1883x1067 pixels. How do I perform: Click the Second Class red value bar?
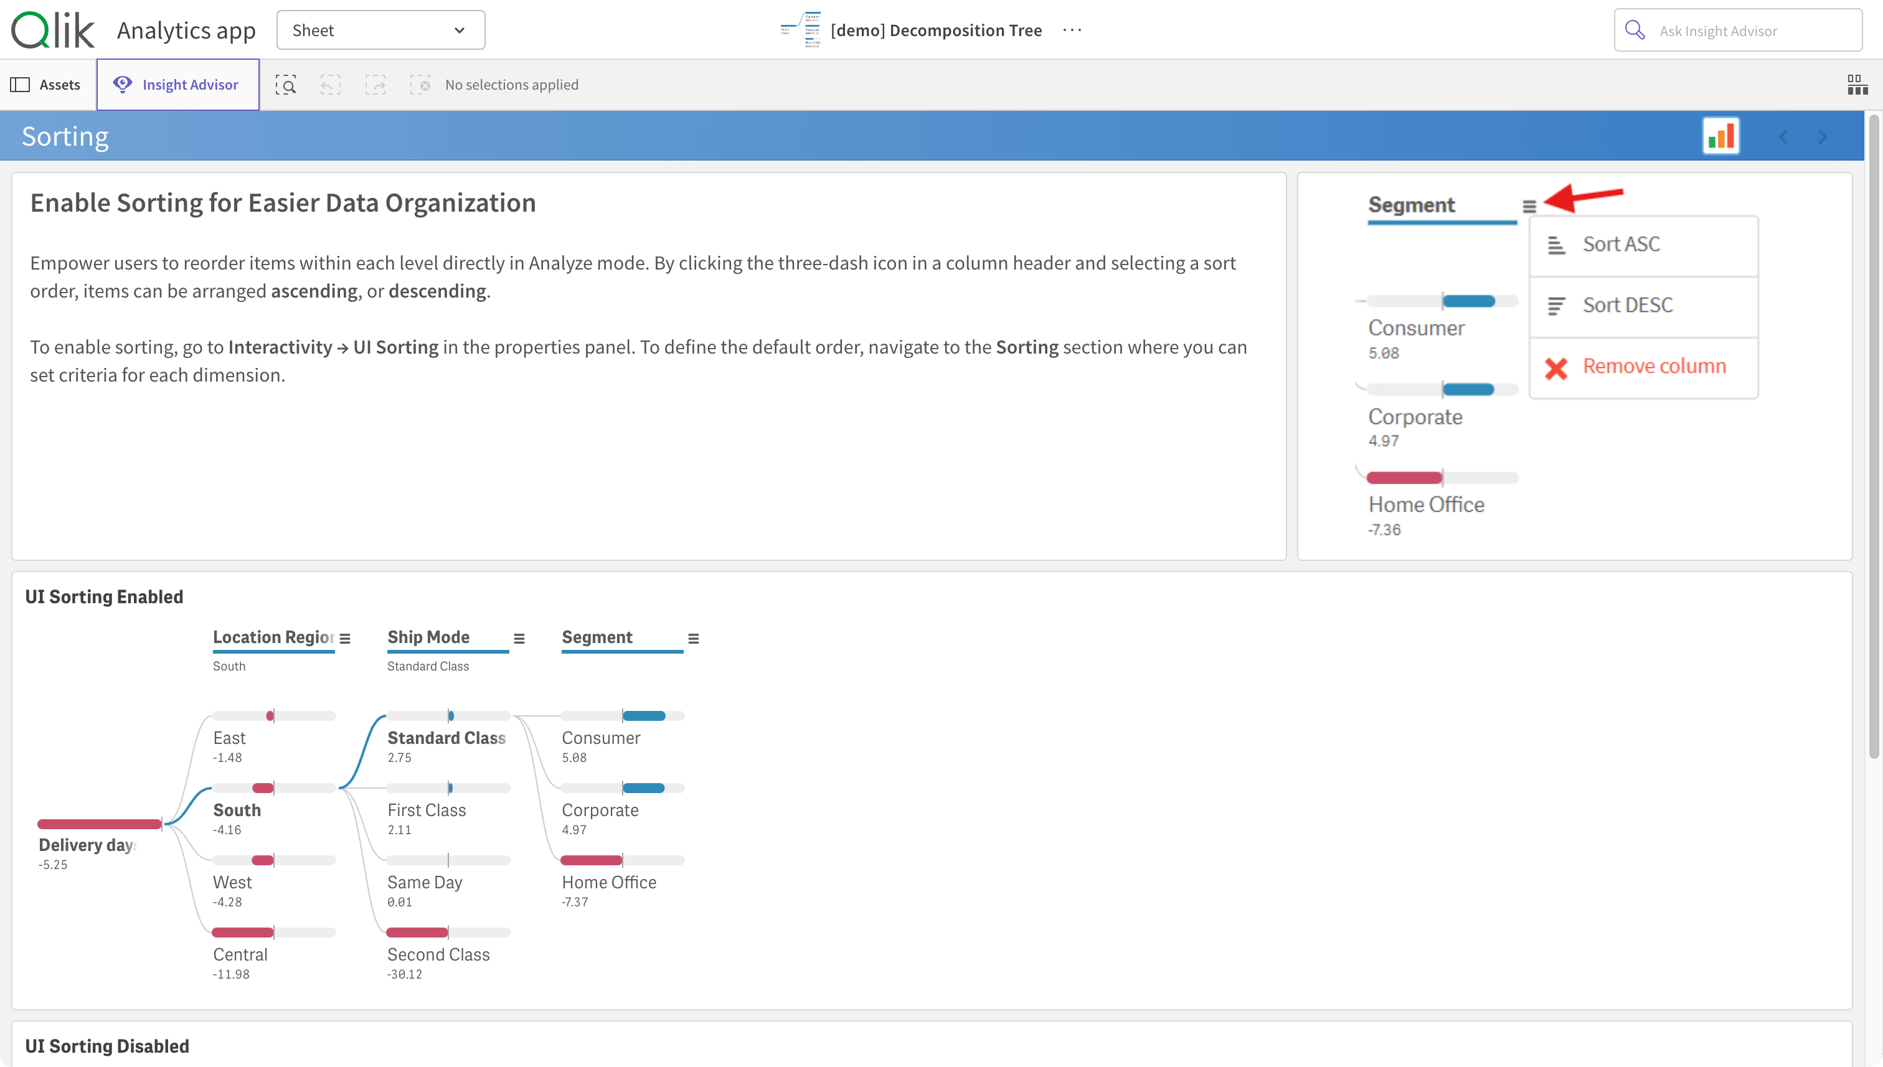click(x=417, y=933)
